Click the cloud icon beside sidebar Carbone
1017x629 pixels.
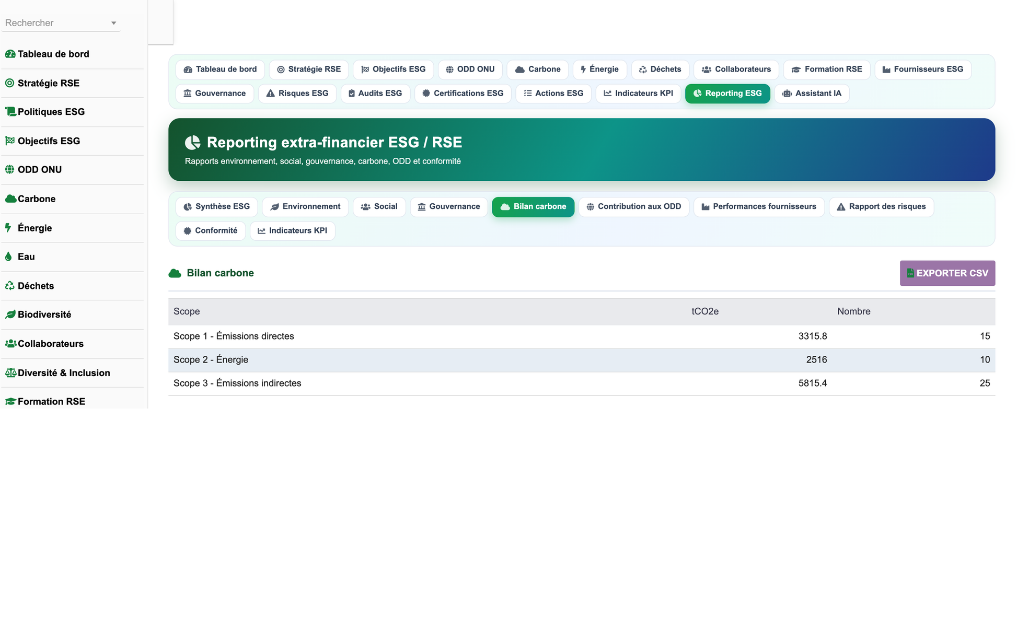[x=10, y=199]
